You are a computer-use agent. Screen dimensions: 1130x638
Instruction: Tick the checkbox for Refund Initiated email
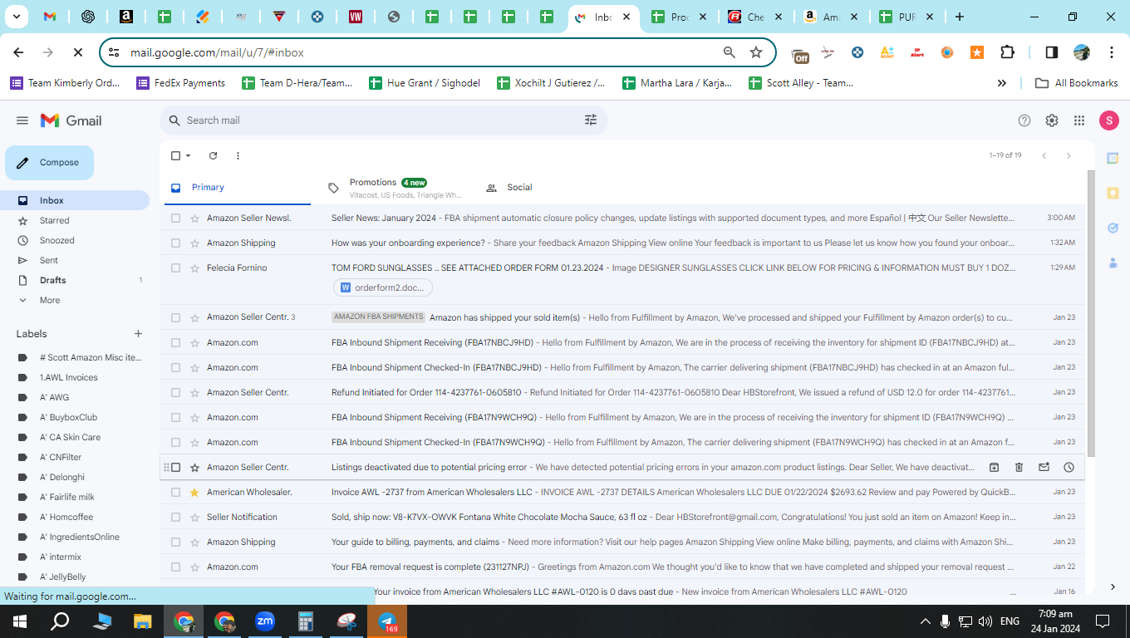click(x=175, y=392)
